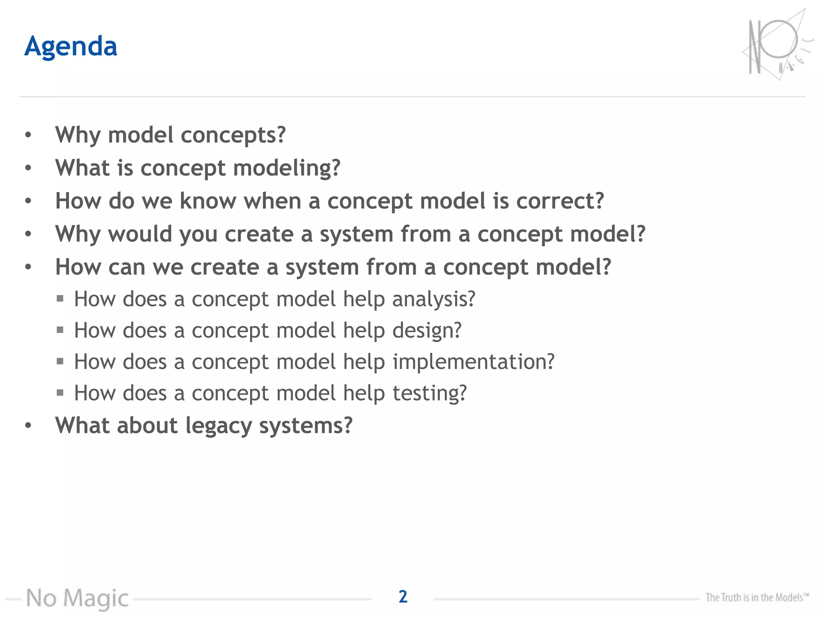Click the 'Why model concepts?' agenda item
The image size is (825, 619).
point(170,135)
